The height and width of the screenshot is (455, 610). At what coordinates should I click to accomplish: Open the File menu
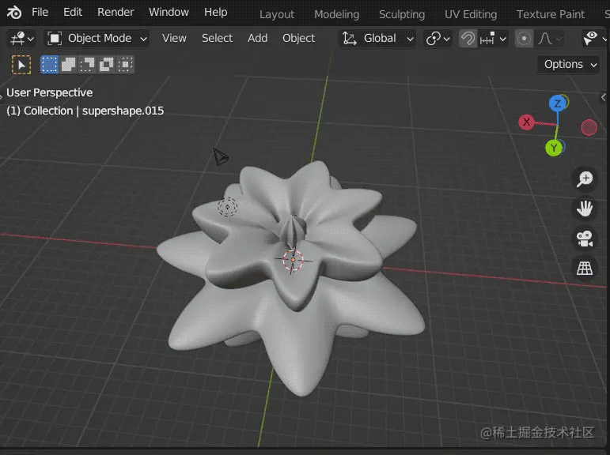(x=40, y=13)
